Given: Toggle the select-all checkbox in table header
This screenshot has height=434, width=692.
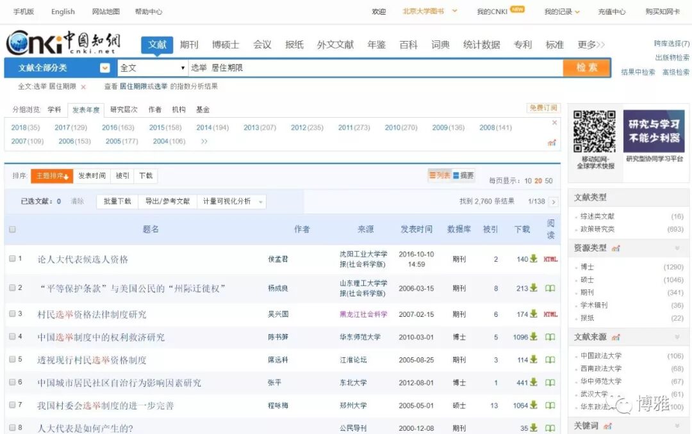Looking at the screenshot, I should [x=12, y=229].
